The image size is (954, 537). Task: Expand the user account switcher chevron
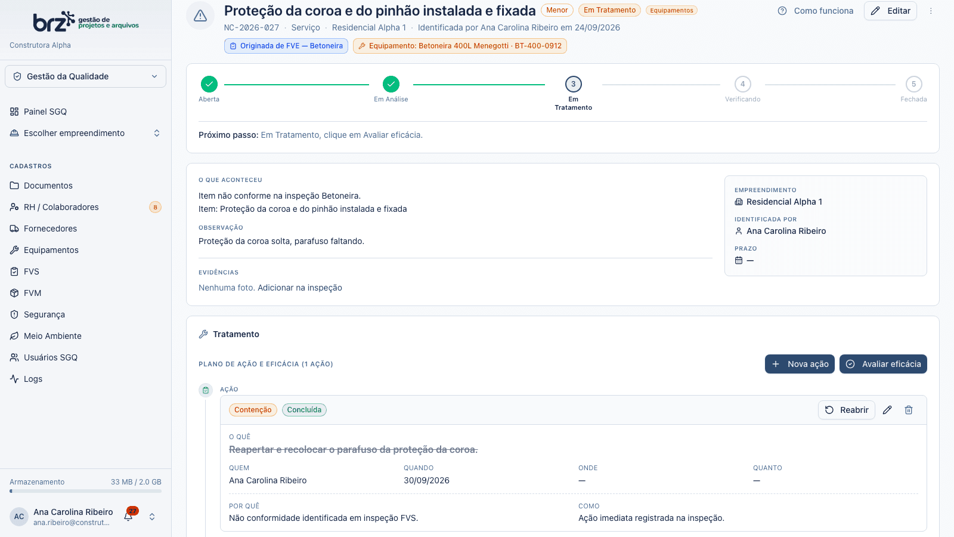152,517
